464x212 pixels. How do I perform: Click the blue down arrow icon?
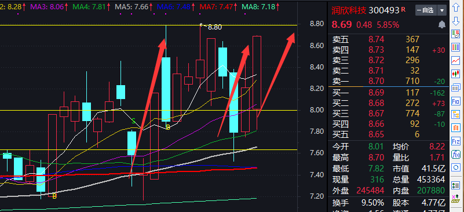coord(456,21)
